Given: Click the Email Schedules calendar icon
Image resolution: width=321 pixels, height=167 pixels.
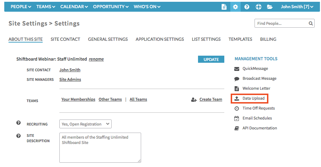Looking at the screenshot, I should coord(237,118).
